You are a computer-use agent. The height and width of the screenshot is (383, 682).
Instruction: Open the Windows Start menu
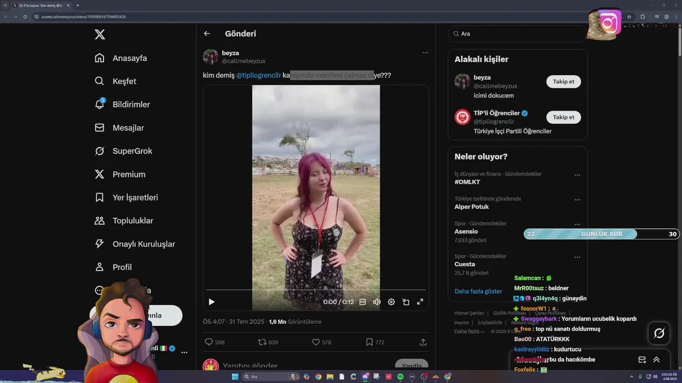click(235, 377)
